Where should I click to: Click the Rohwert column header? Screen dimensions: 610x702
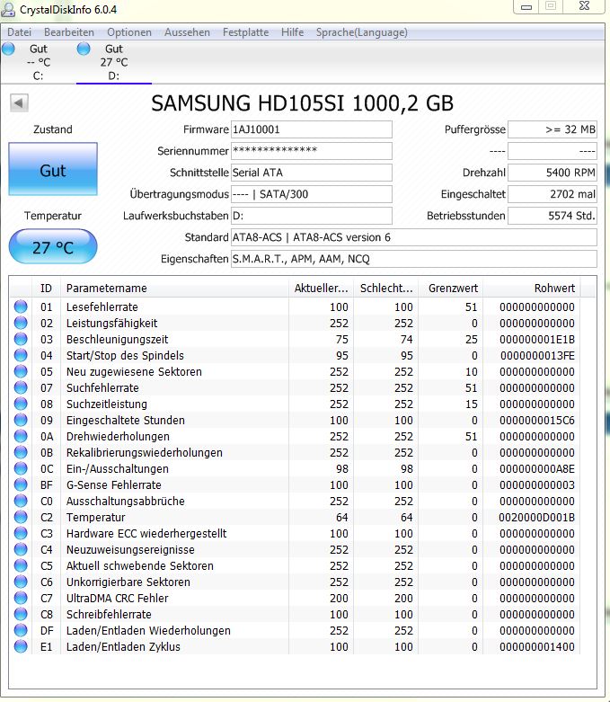tap(532, 288)
